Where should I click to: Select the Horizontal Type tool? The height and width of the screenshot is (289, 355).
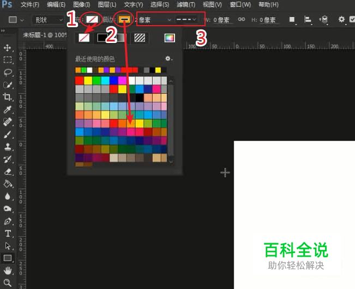[x=8, y=233]
